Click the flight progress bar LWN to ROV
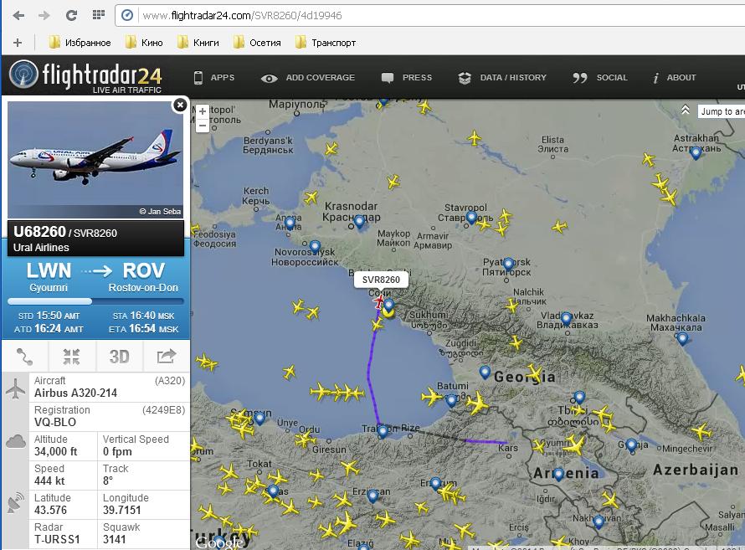This screenshot has height=550, width=745. click(95, 301)
